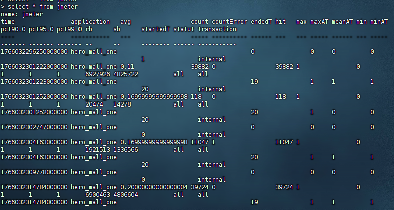394x210 pixels.
Task: Click the 'meanAT' column header
Action: 342,22
